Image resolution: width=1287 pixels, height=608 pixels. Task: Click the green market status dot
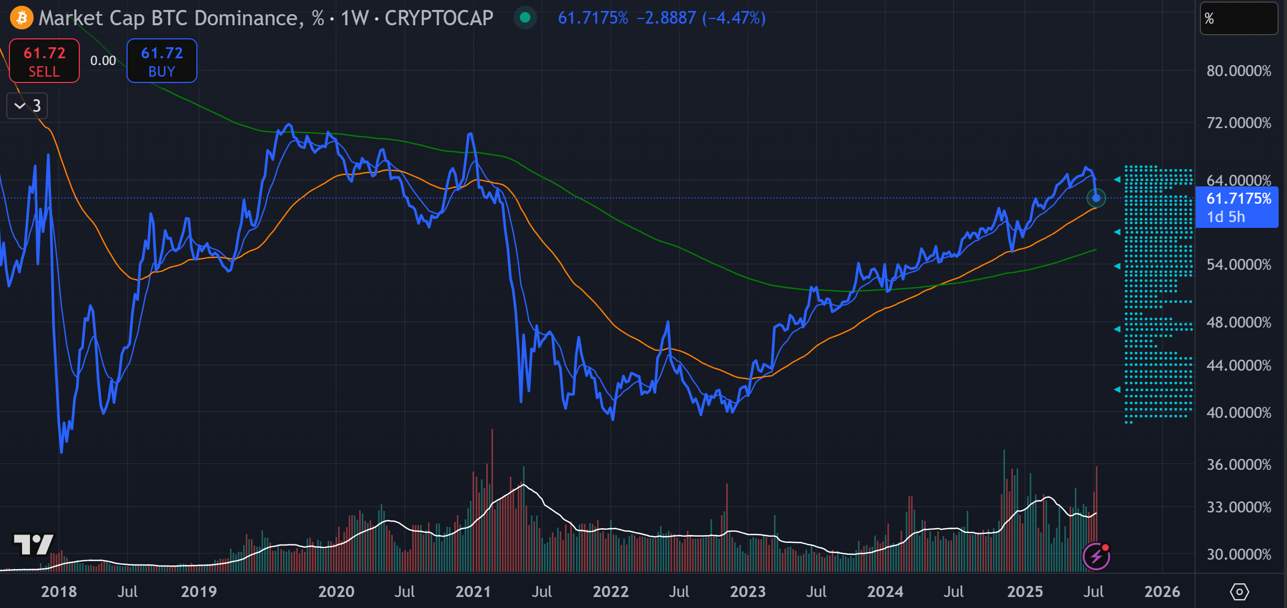pyautogui.click(x=525, y=18)
